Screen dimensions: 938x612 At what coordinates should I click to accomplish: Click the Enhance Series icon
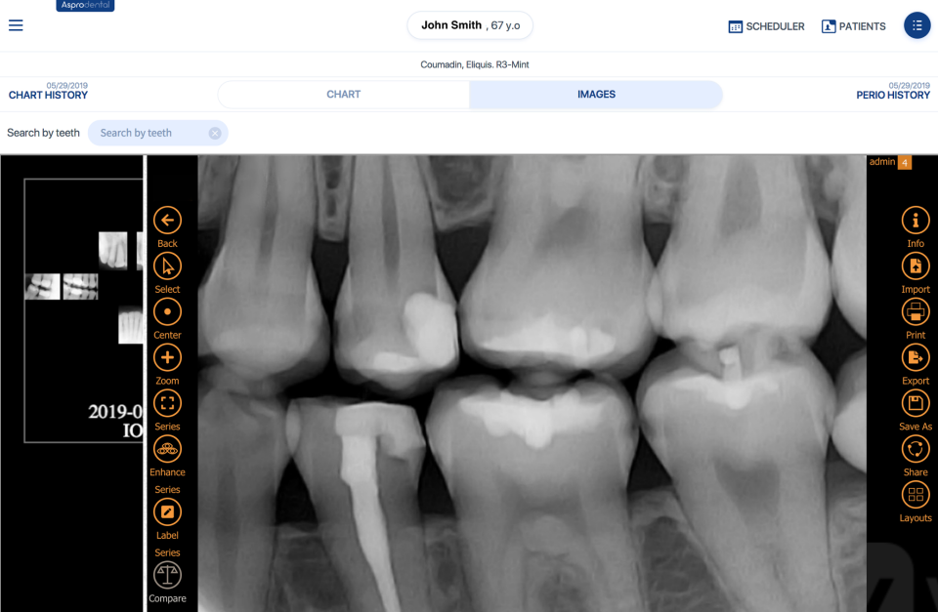click(167, 449)
